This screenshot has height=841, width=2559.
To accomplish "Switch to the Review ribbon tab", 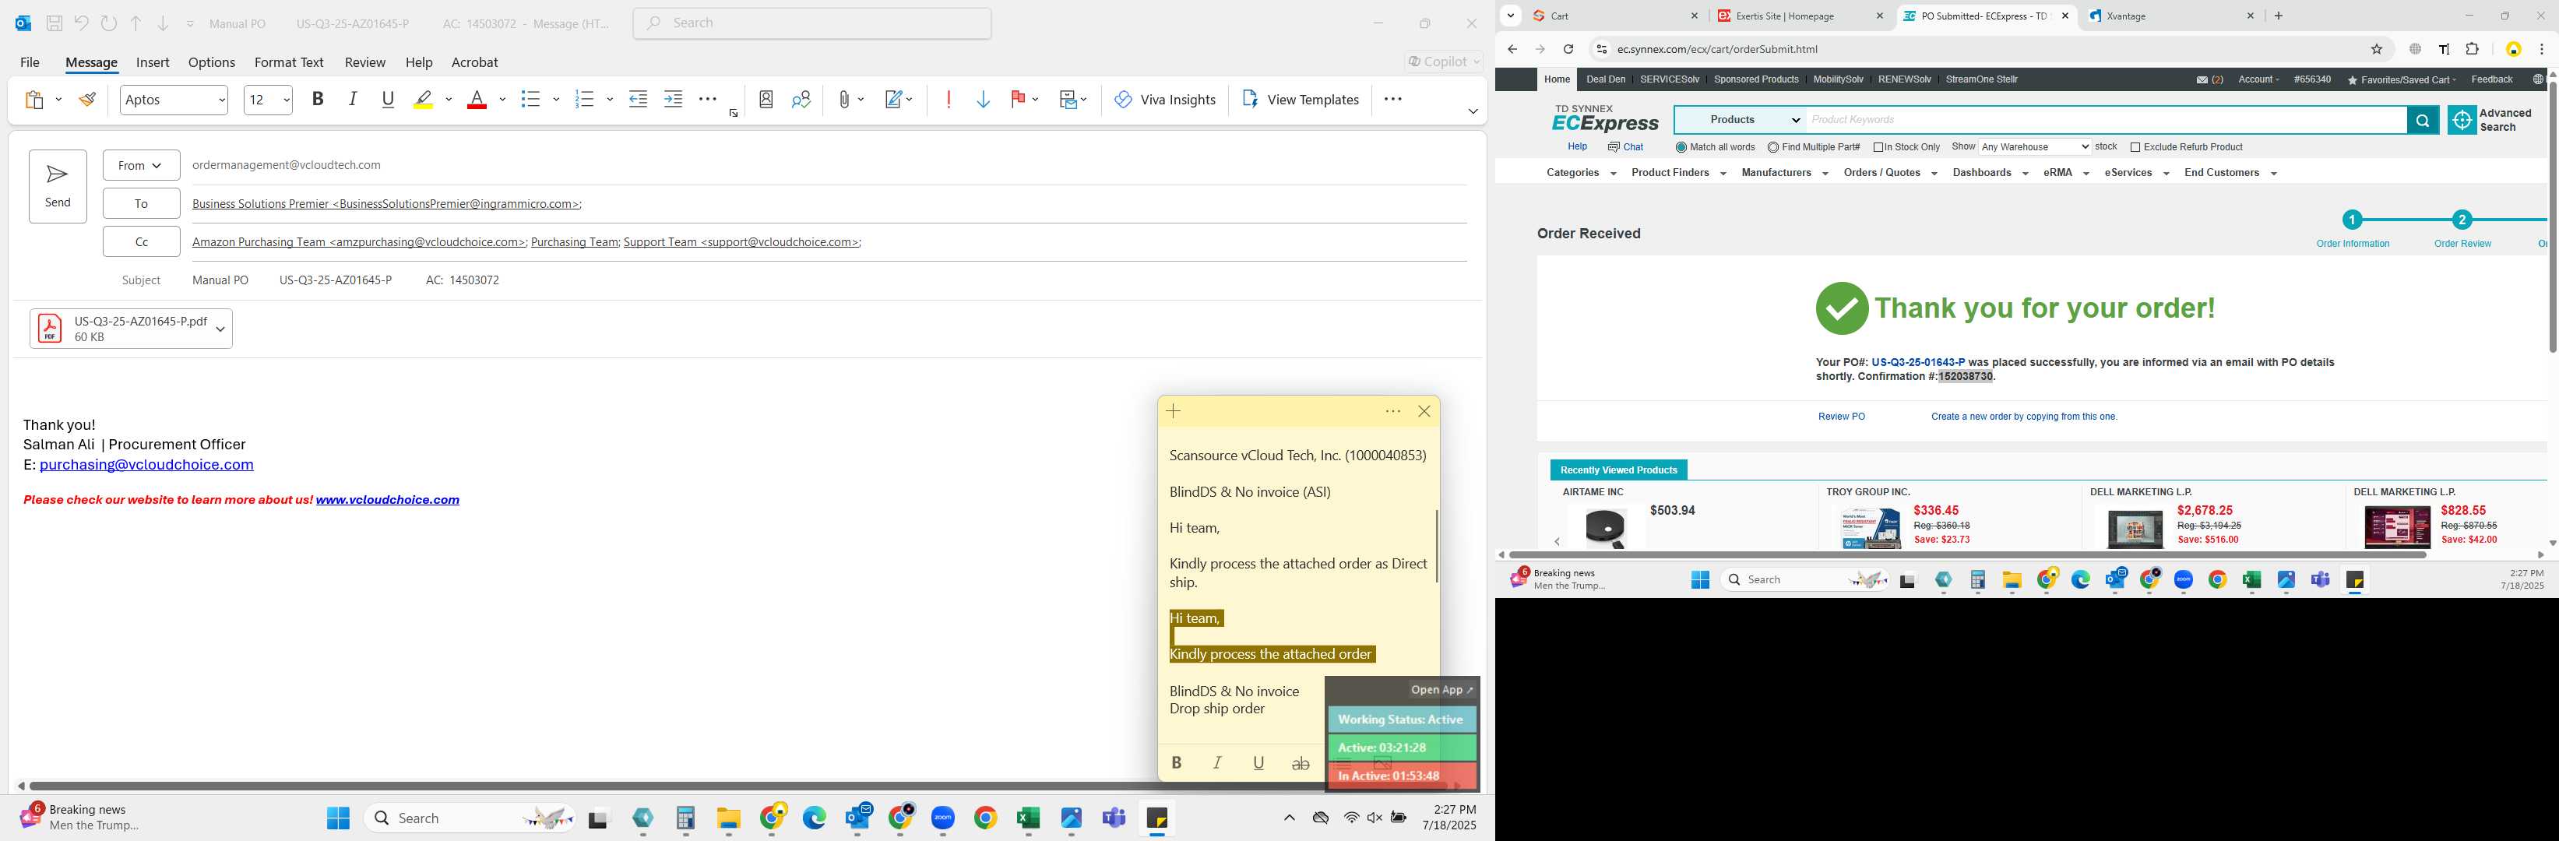I will [x=364, y=62].
